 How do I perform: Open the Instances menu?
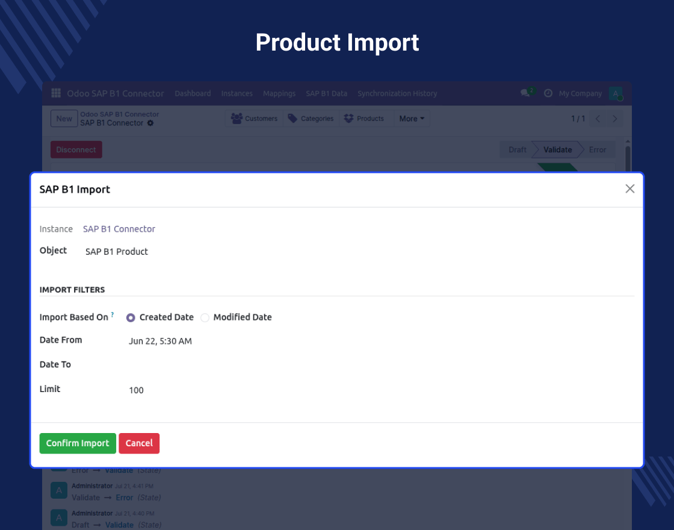[237, 93]
